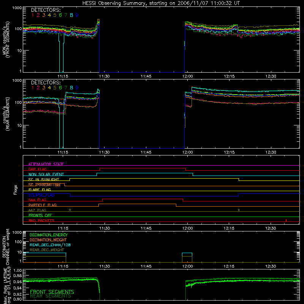This screenshot has height=304, width=304.
Task: Click the HESSI Observing Summary title text
Action: pos(161,3)
